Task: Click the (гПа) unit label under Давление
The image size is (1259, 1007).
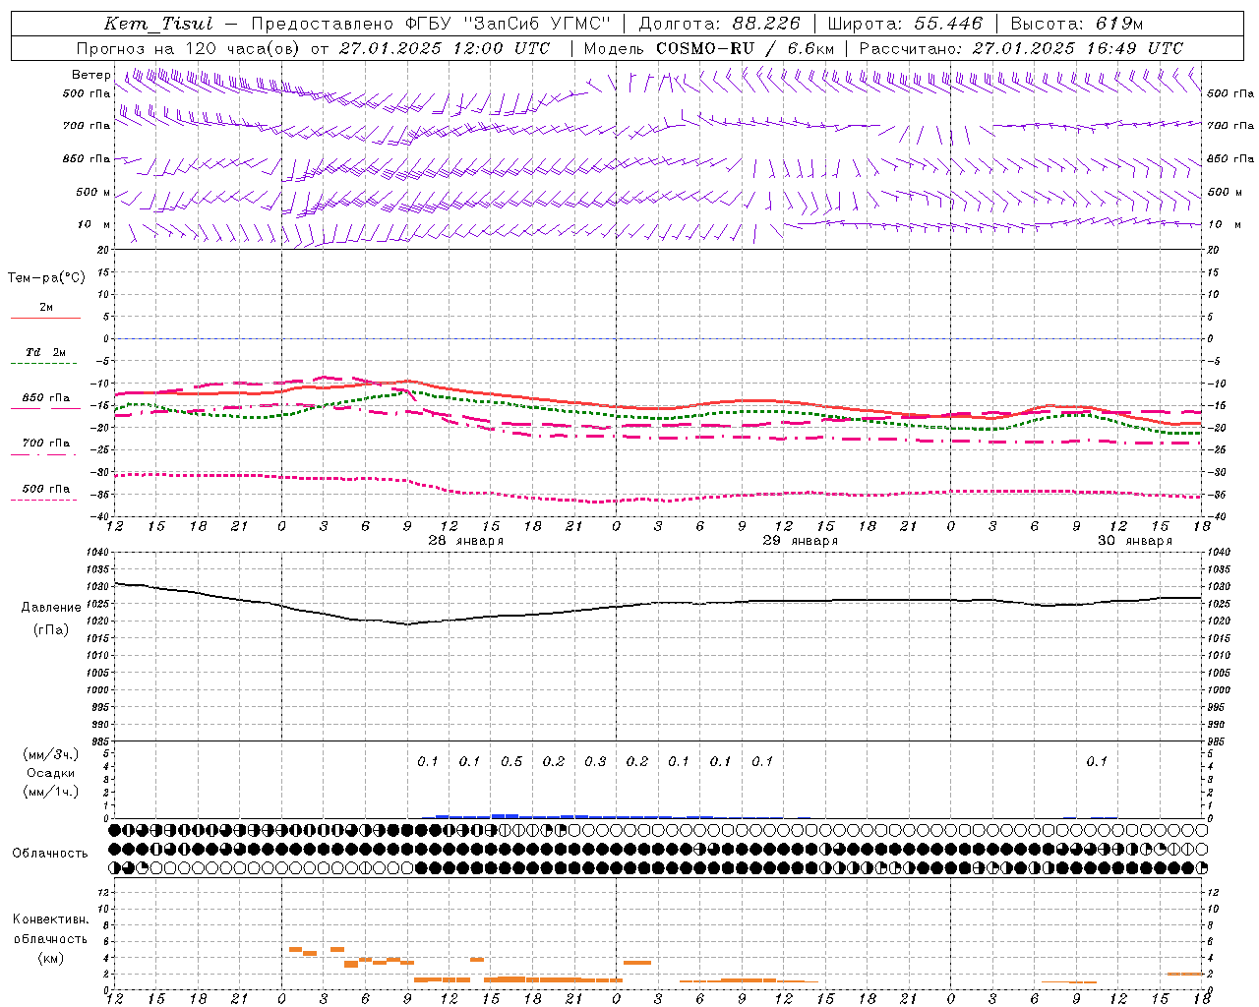Action: click(x=51, y=630)
